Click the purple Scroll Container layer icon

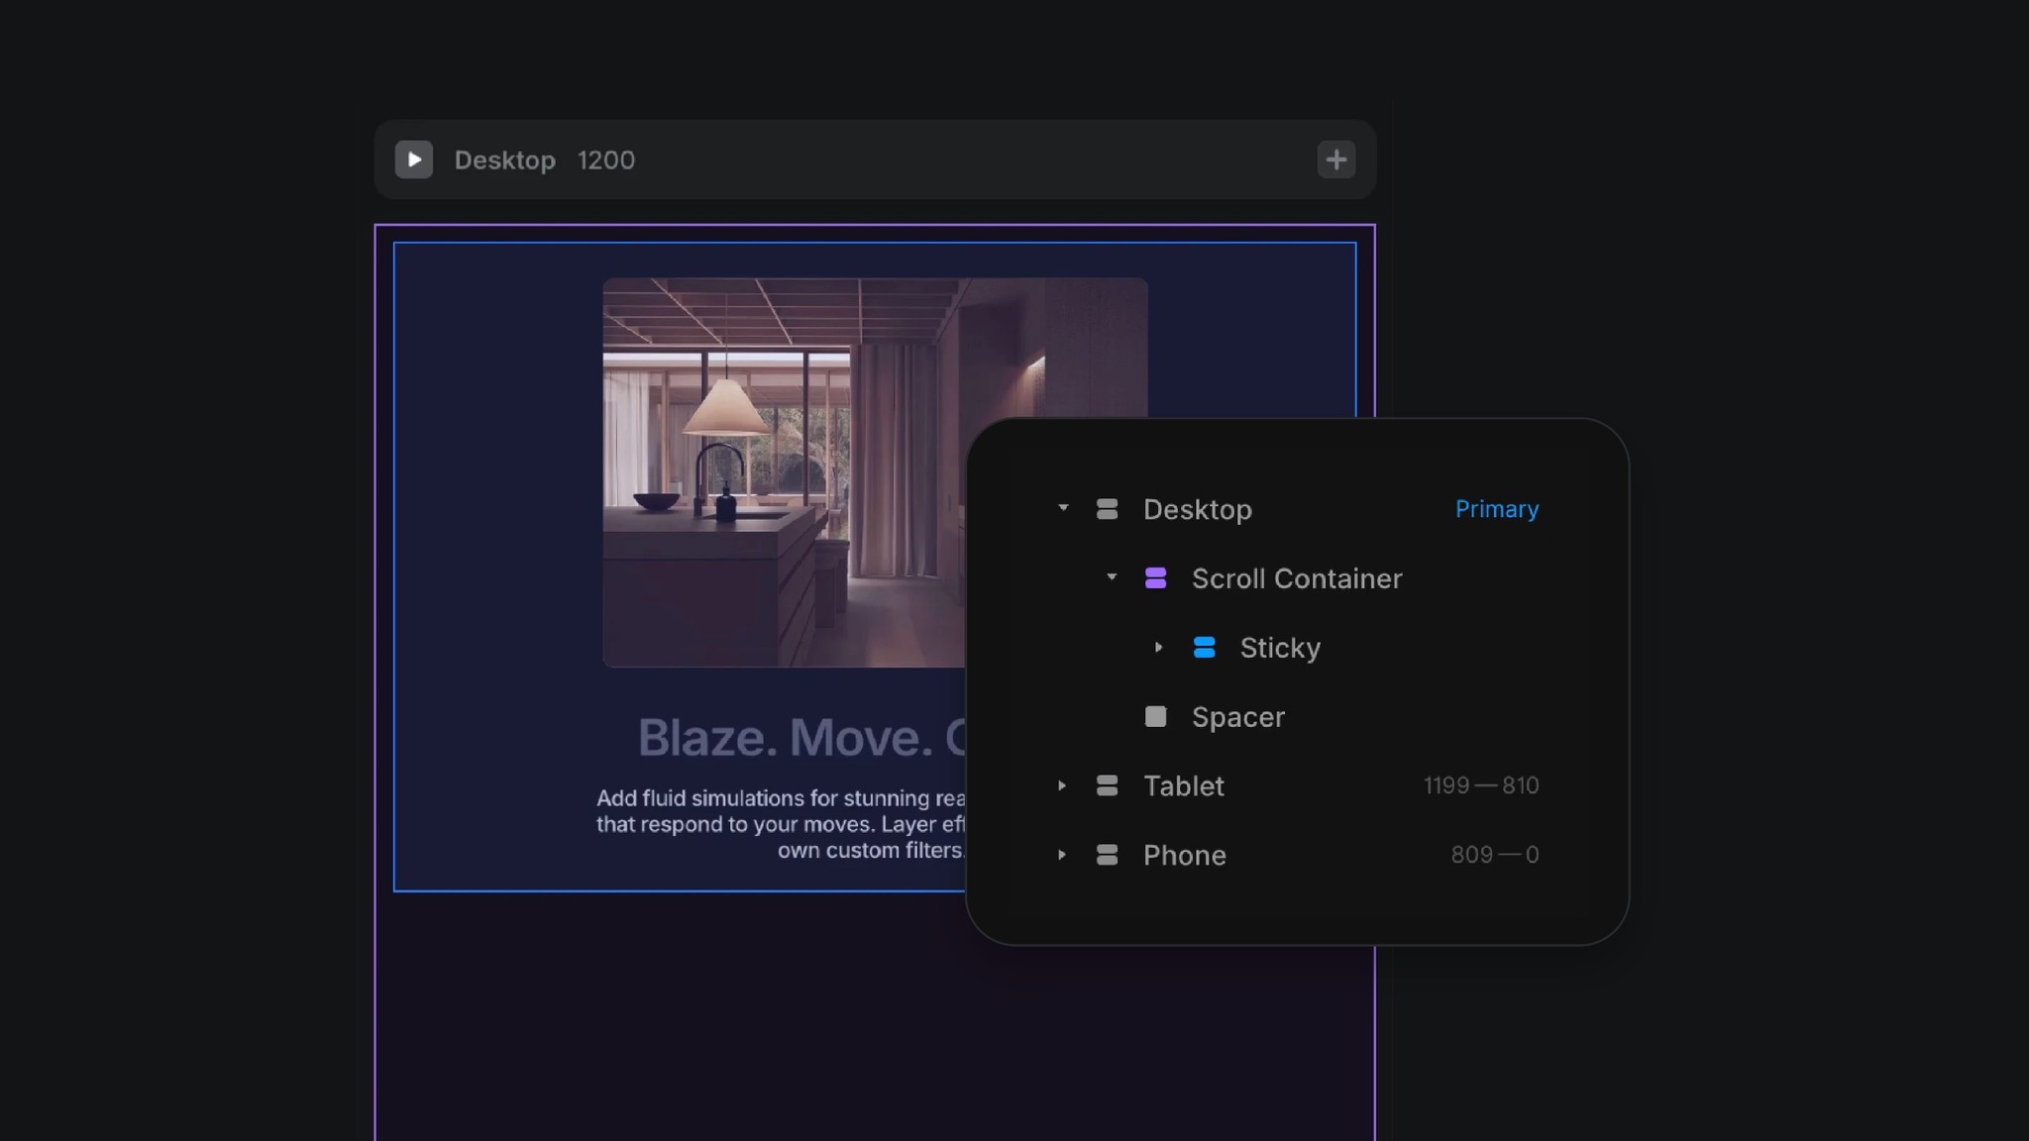(1156, 578)
